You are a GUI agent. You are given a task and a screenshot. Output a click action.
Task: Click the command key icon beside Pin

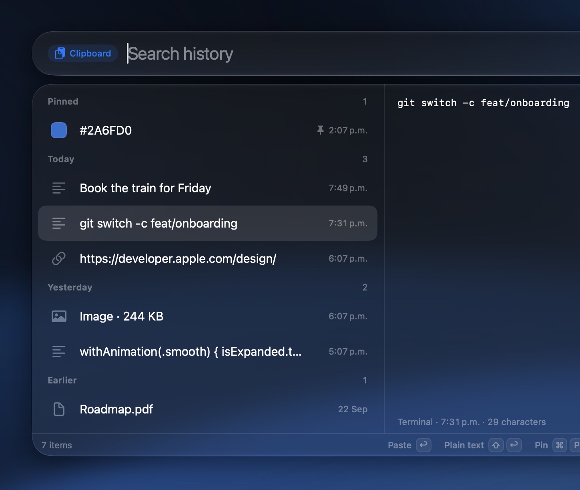click(x=560, y=445)
